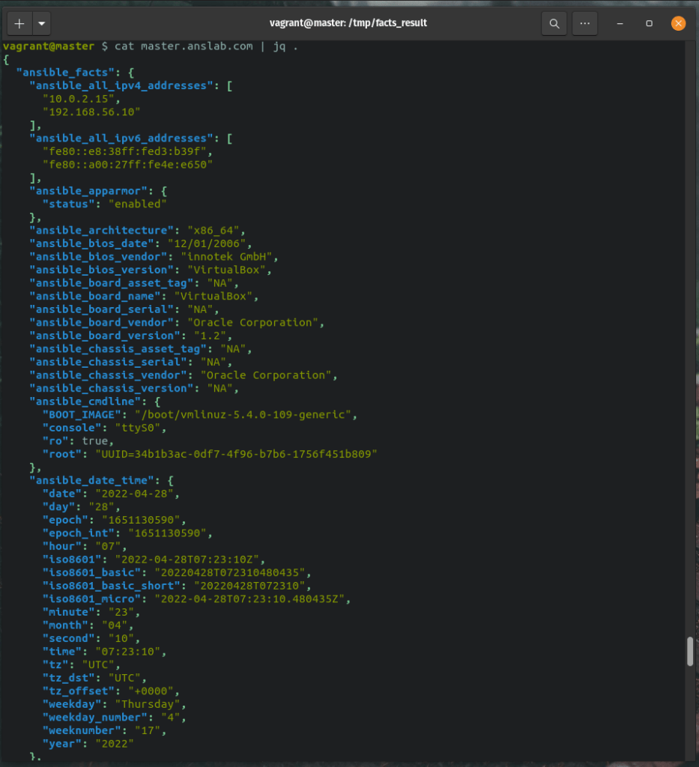Open the three-dots terminal menu
Screen dimensions: 699x767
coord(584,23)
